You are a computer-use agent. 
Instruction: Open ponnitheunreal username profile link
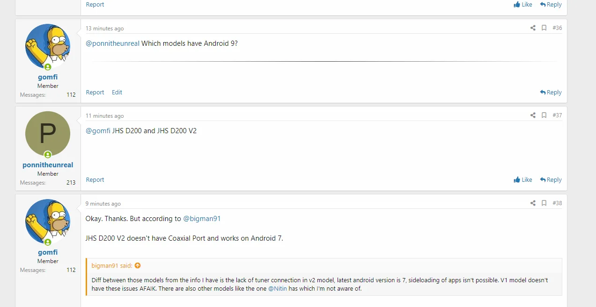coord(48,165)
